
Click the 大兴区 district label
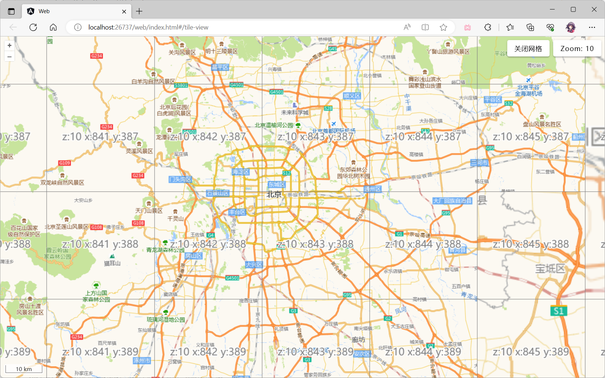[x=254, y=265]
